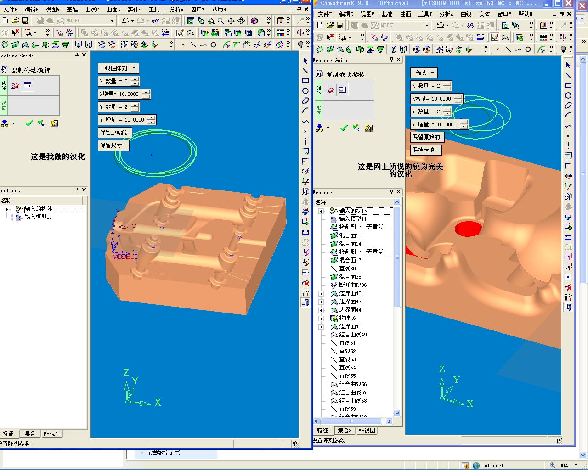The image size is (588, 470).
Task: Open 曲线 menu in left window
Action: tap(92, 9)
